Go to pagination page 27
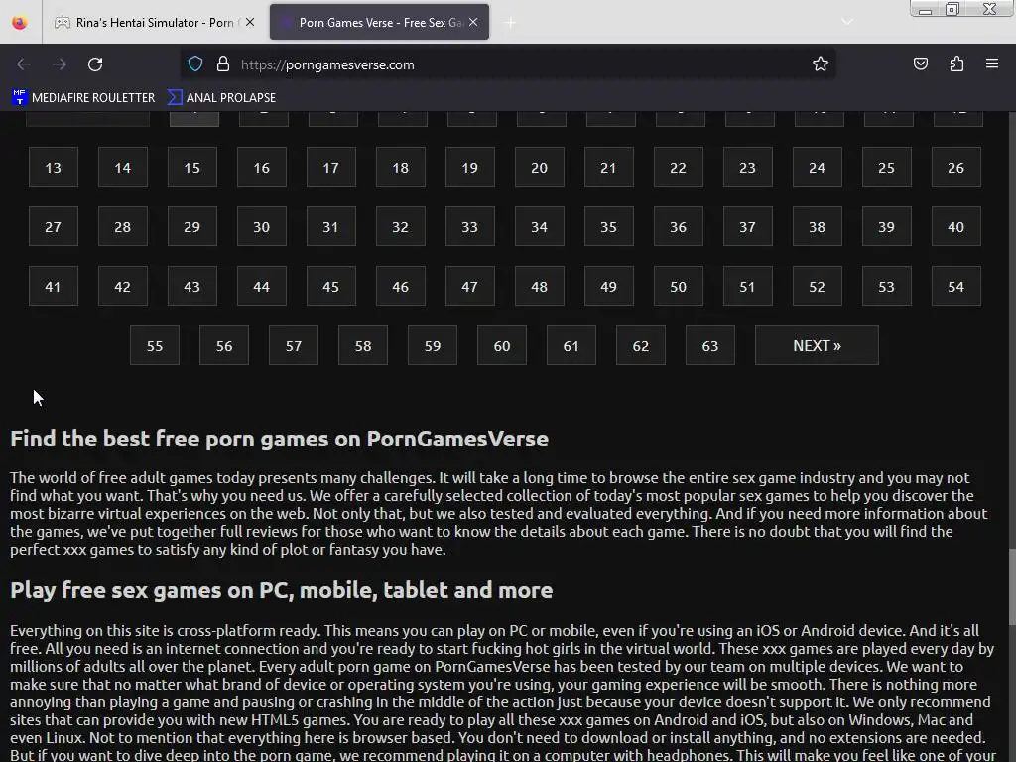 click(x=54, y=227)
